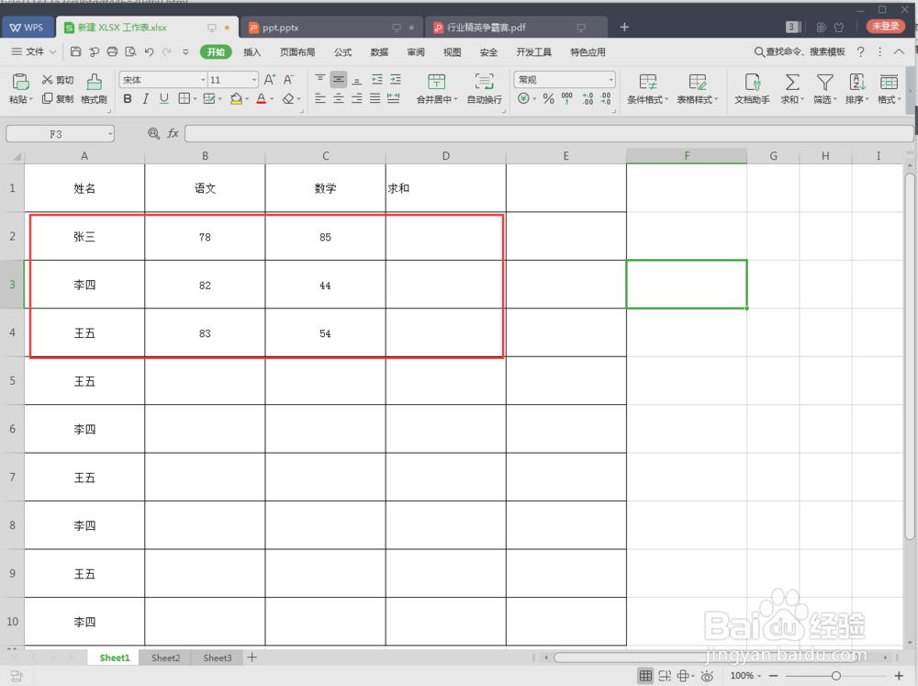The width and height of the screenshot is (918, 686).
Task: Open the Document Assistant (文档助手)
Action: [753, 89]
